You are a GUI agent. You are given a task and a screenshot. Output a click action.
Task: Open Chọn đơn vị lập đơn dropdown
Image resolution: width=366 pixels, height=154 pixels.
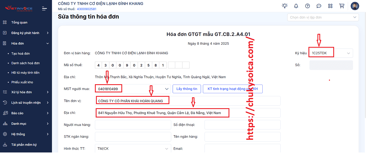click(x=323, y=17)
